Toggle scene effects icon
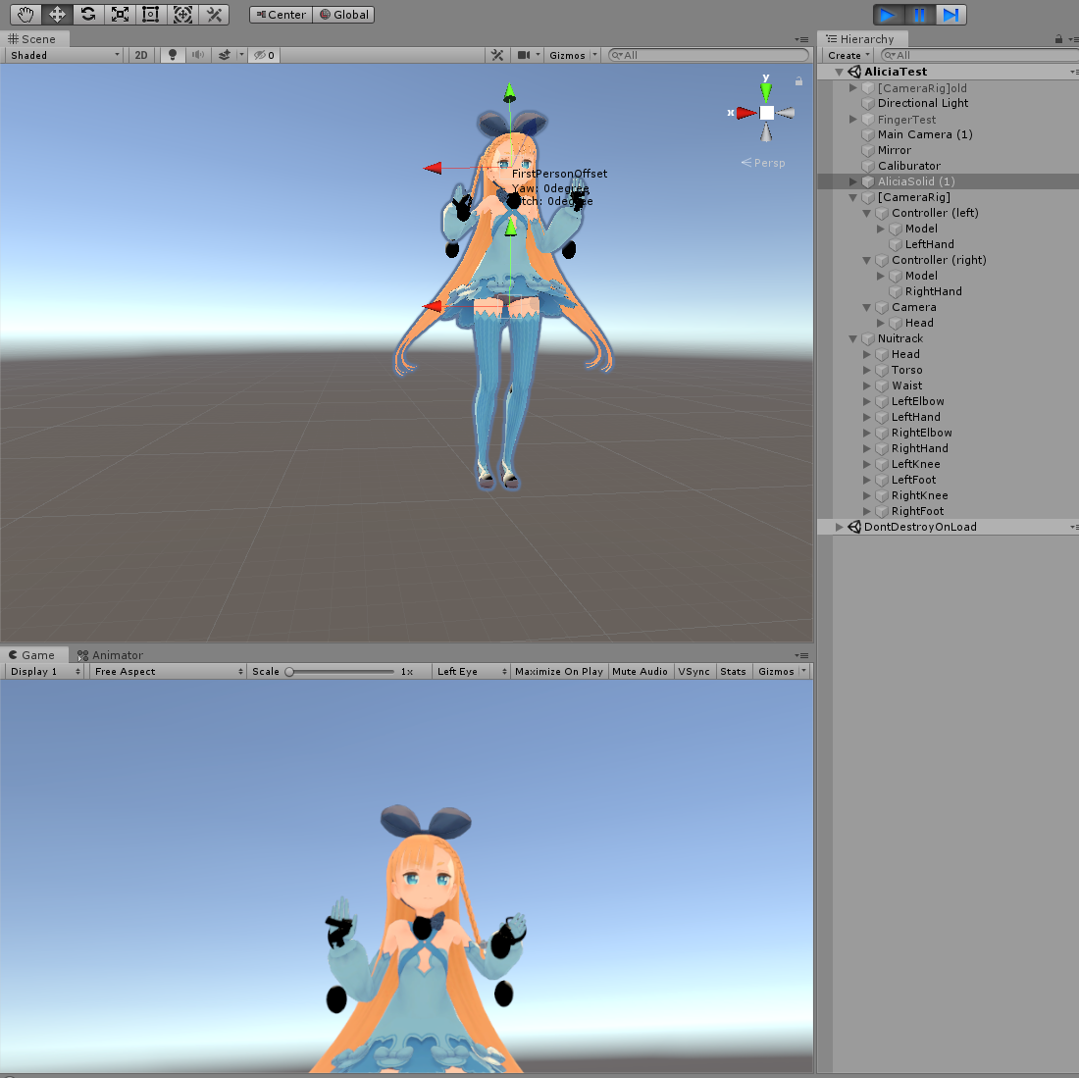 (225, 55)
